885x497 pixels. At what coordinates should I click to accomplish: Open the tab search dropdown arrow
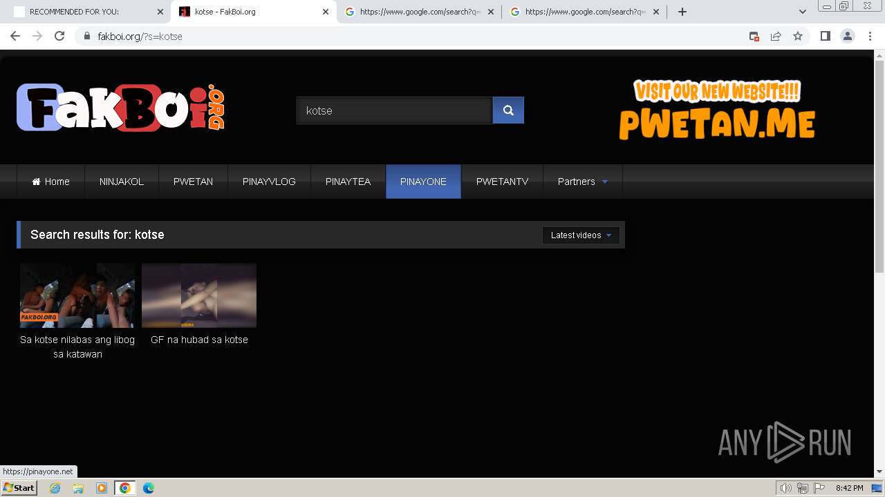tap(803, 12)
